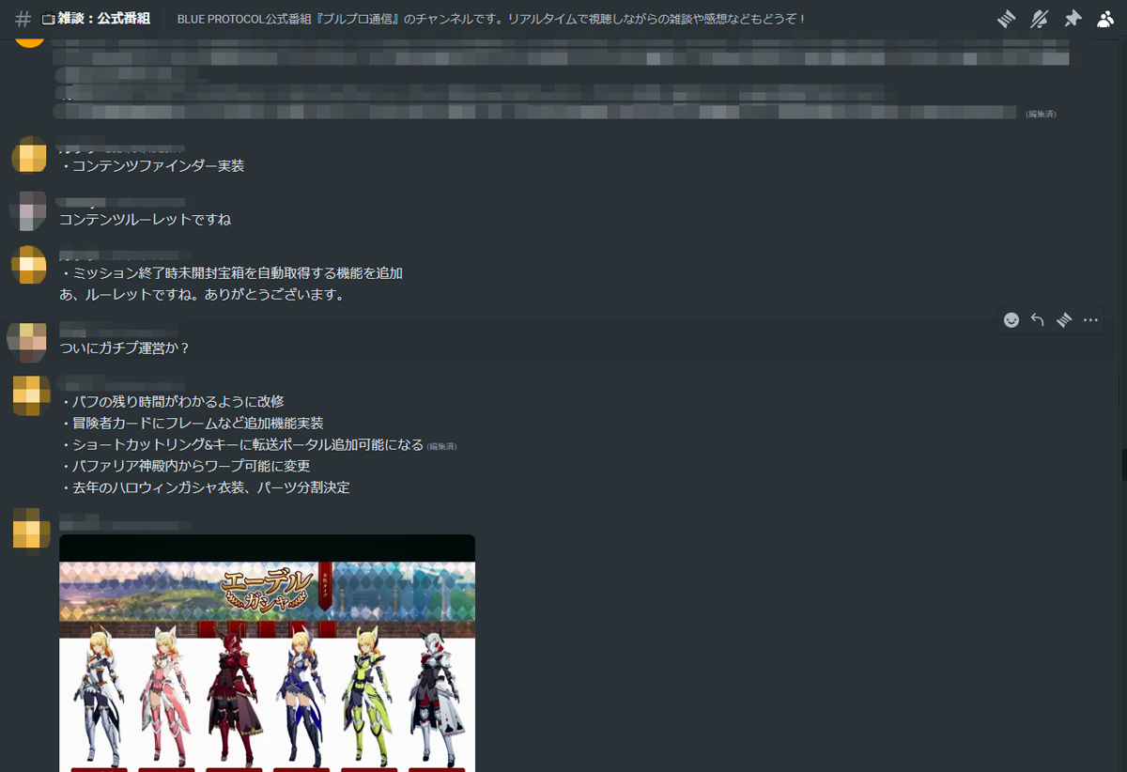
Task: Click avatar beside ミッション終了時未開封宝箱 message
Action: tap(29, 265)
